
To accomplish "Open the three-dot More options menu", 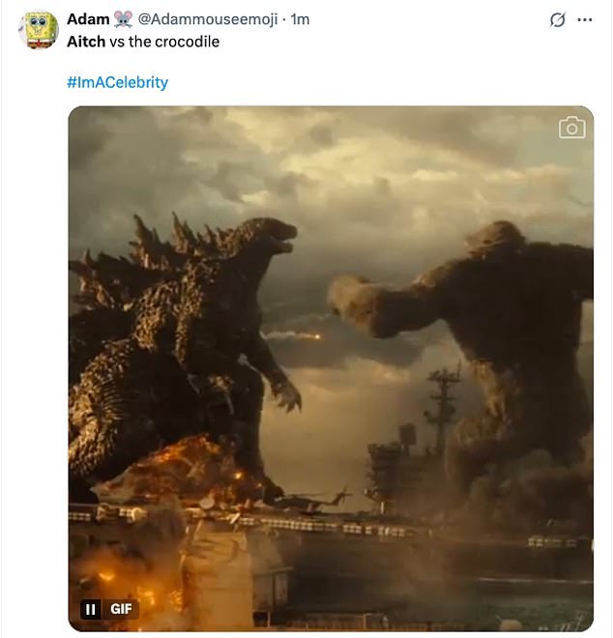I will [x=584, y=19].
